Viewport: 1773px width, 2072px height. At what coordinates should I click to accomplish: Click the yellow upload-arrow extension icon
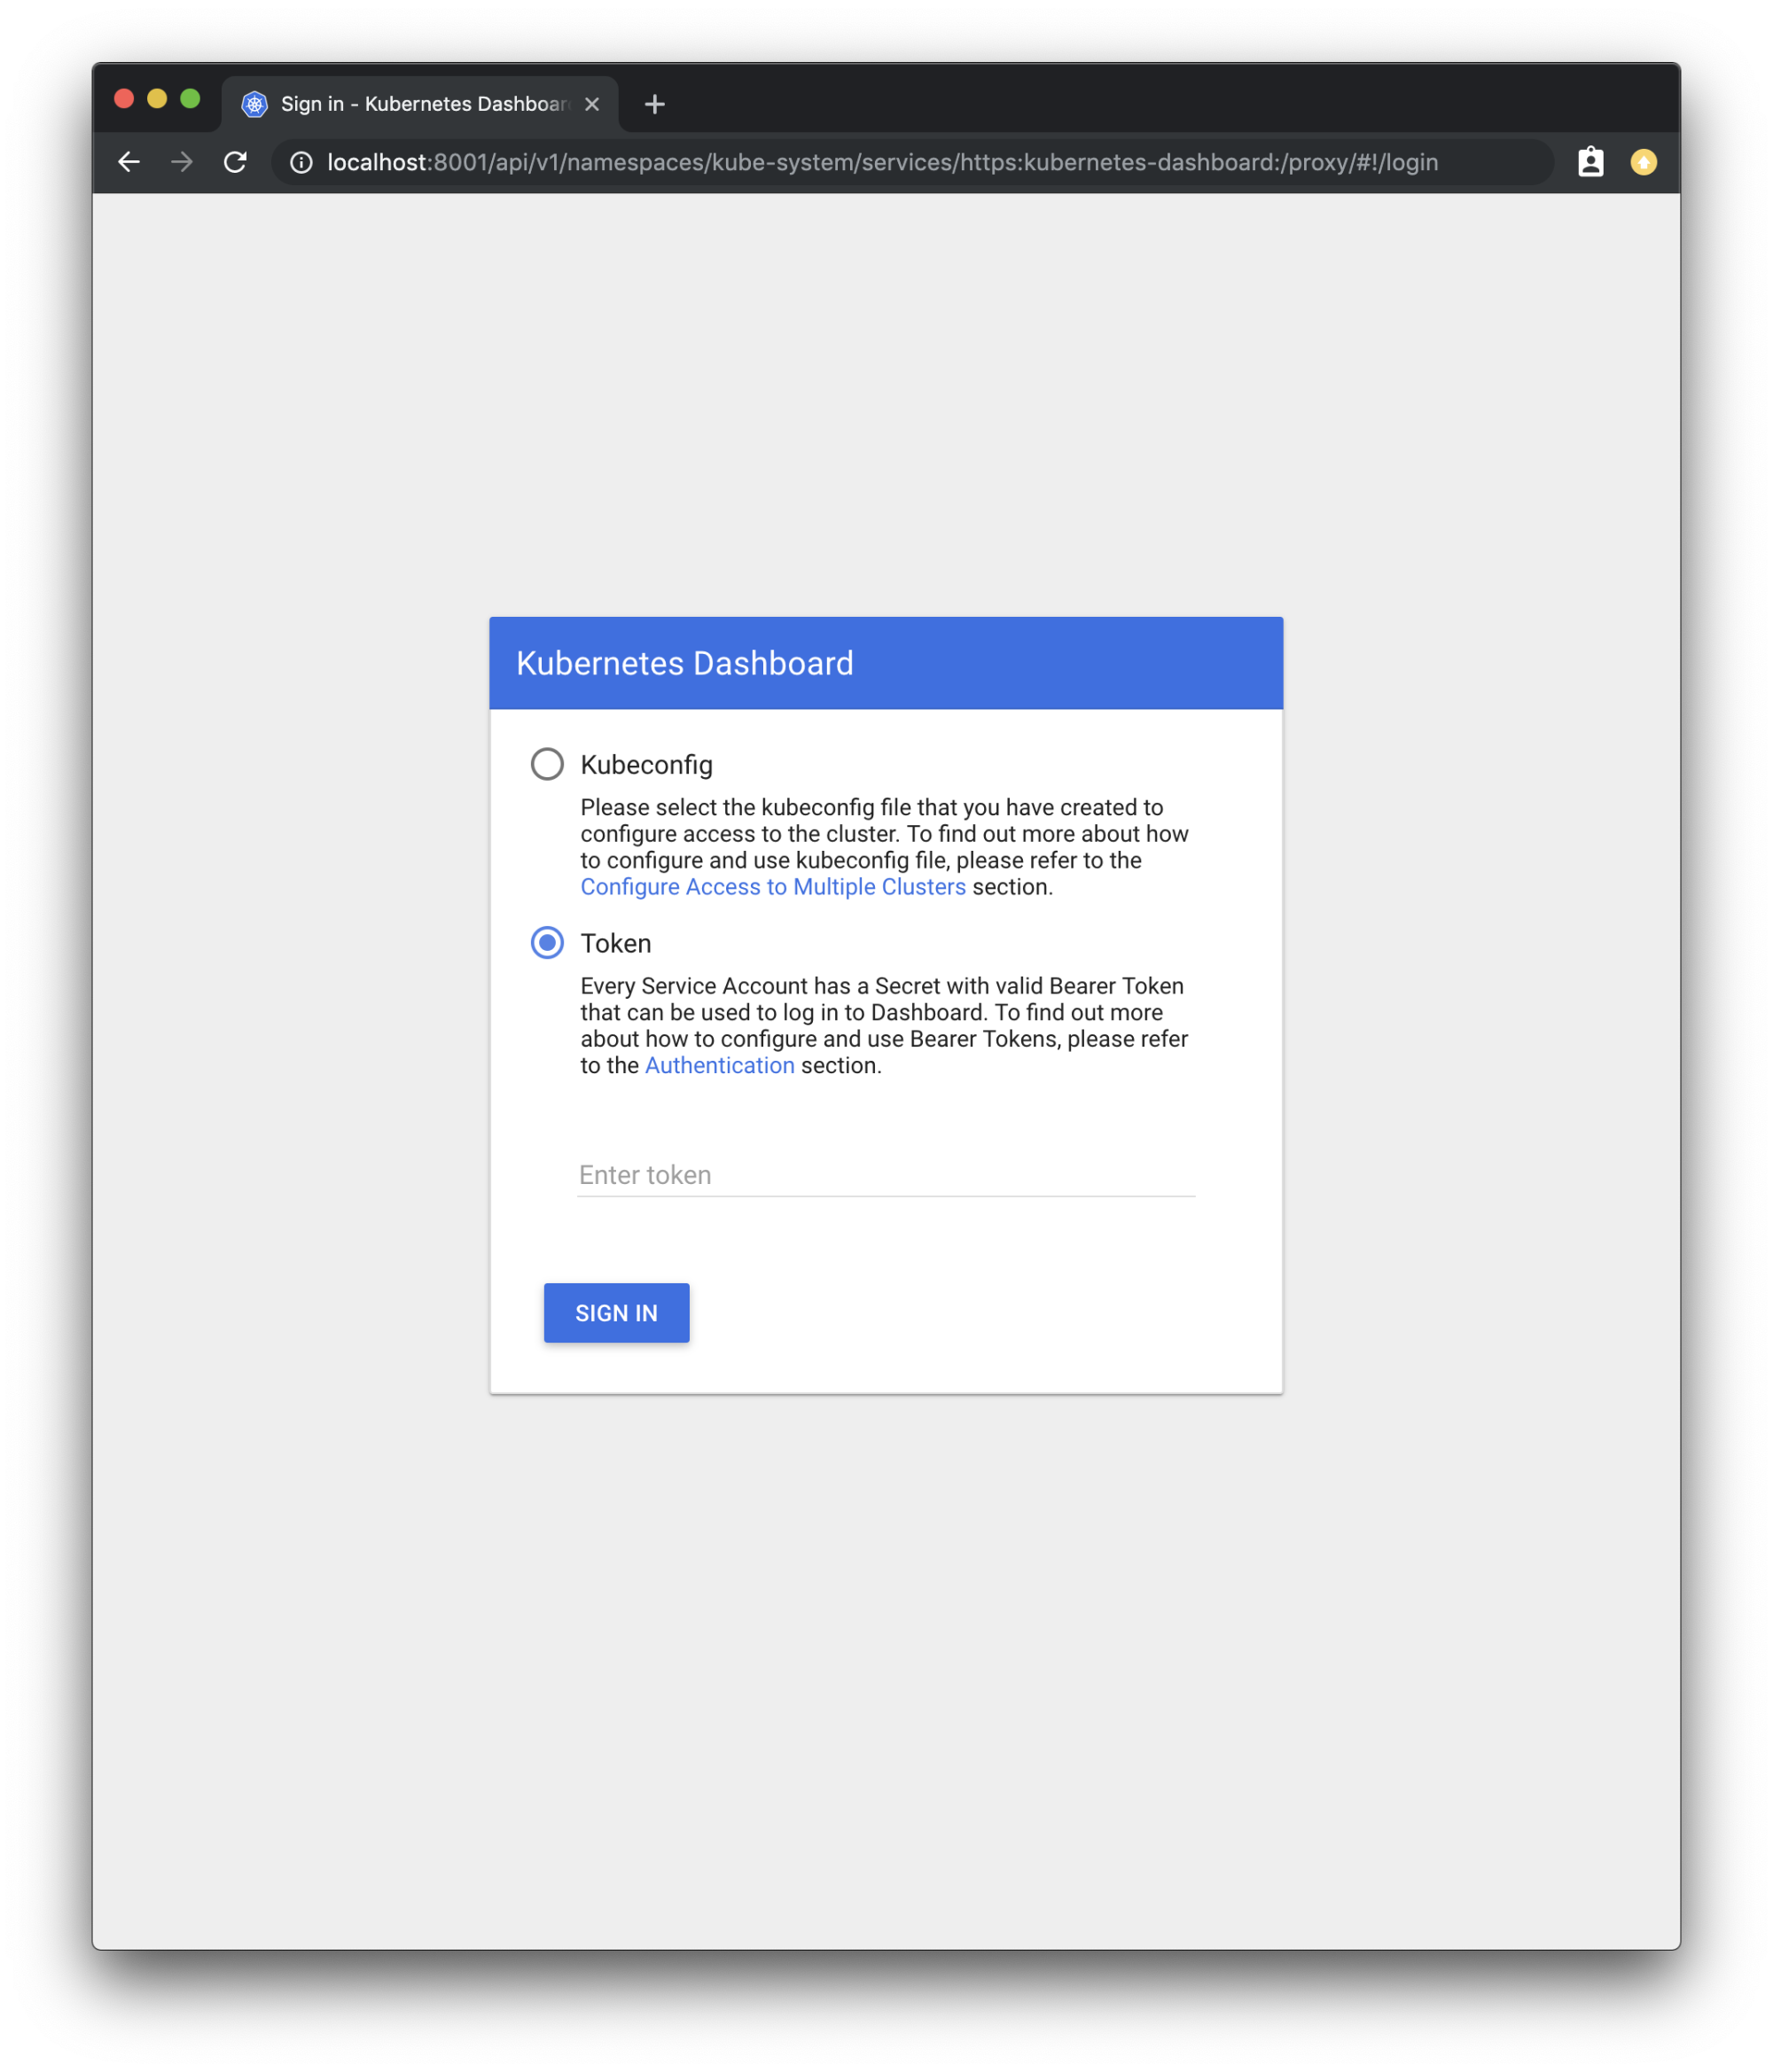click(1644, 161)
